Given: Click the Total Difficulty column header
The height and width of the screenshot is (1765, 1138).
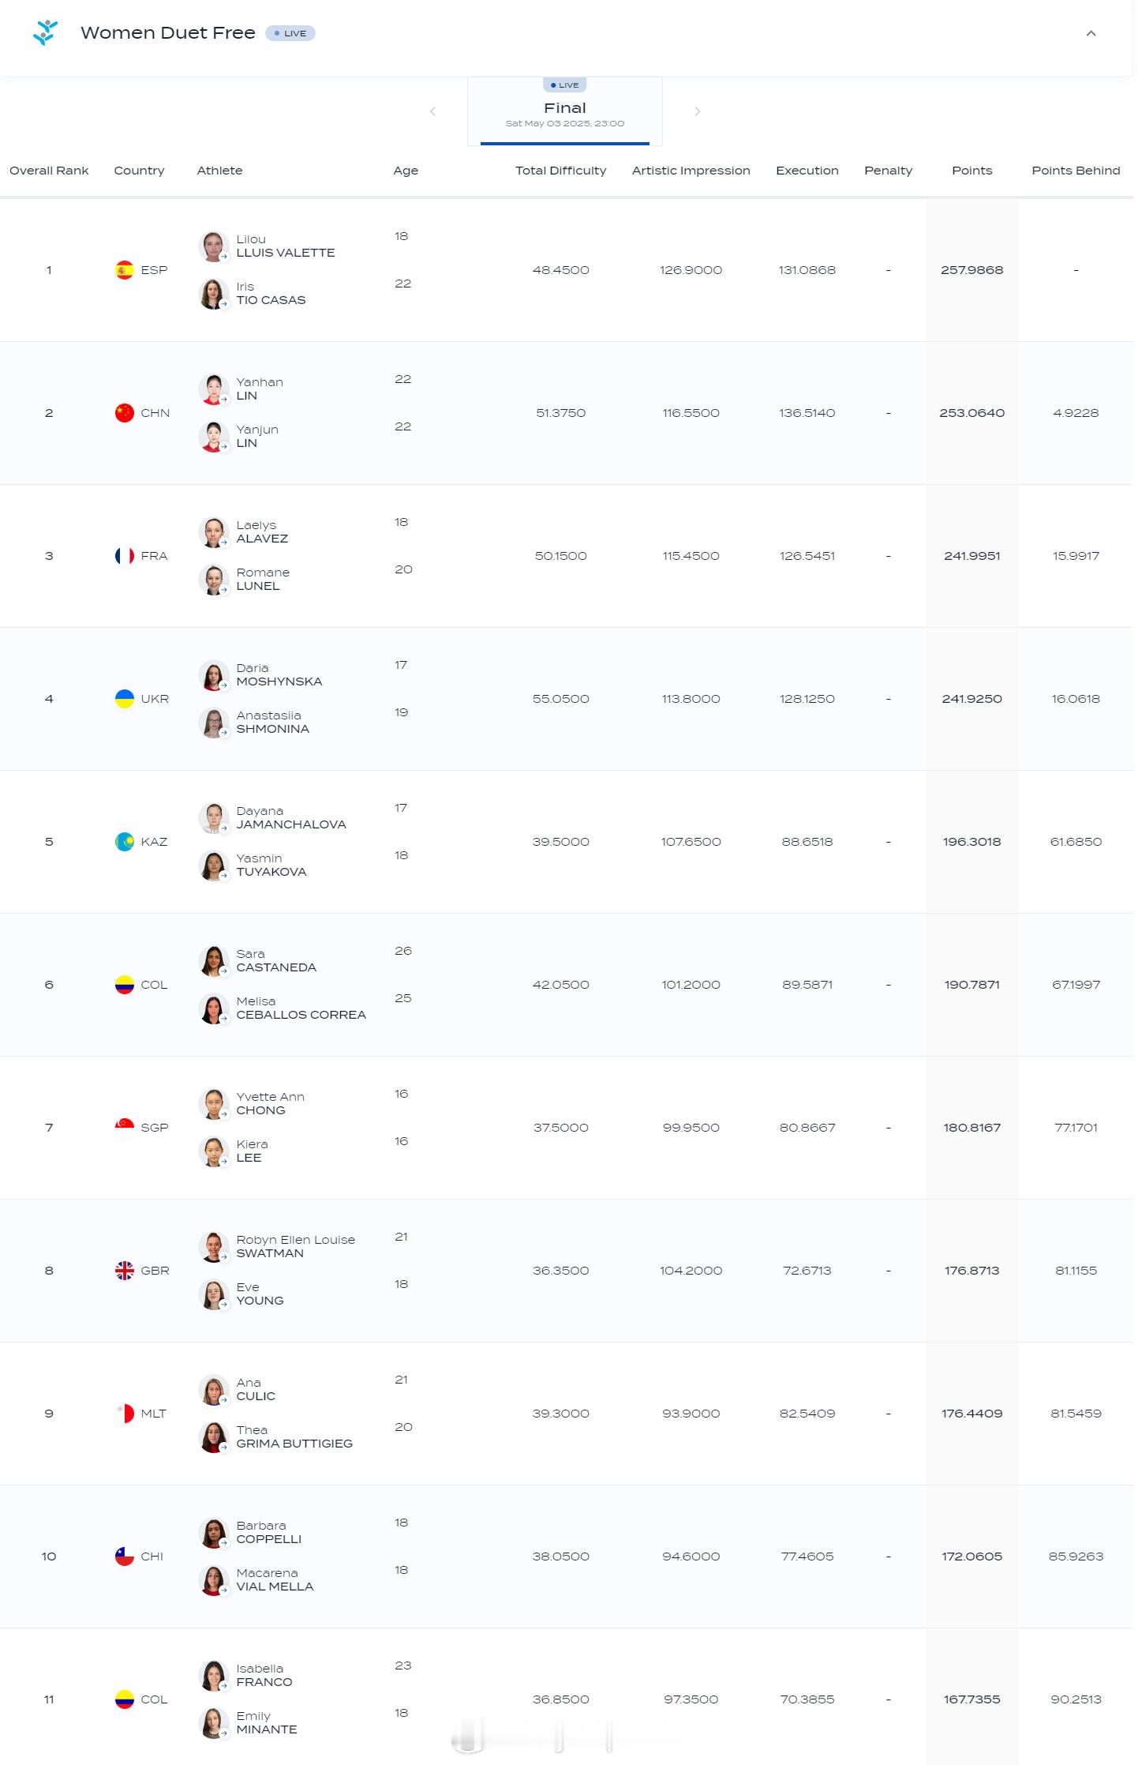Looking at the screenshot, I should [560, 171].
